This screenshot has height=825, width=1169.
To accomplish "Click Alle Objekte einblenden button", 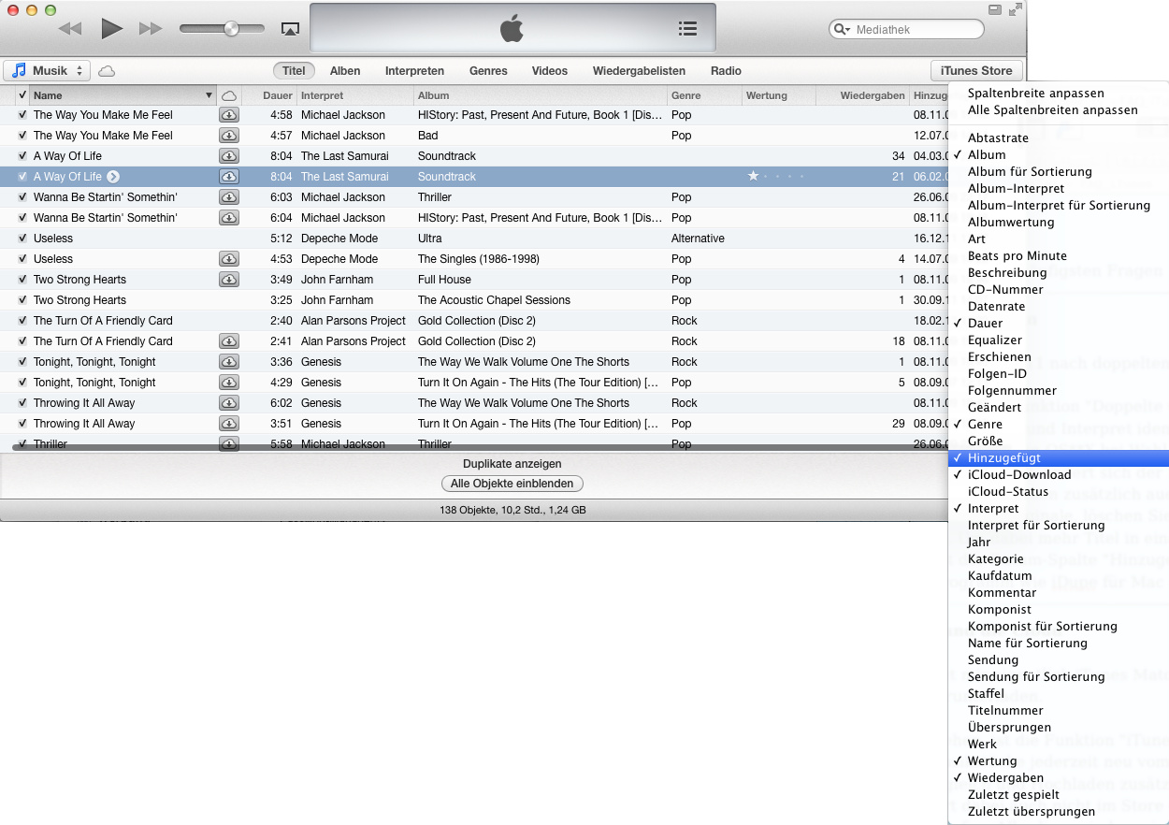I will 512,484.
